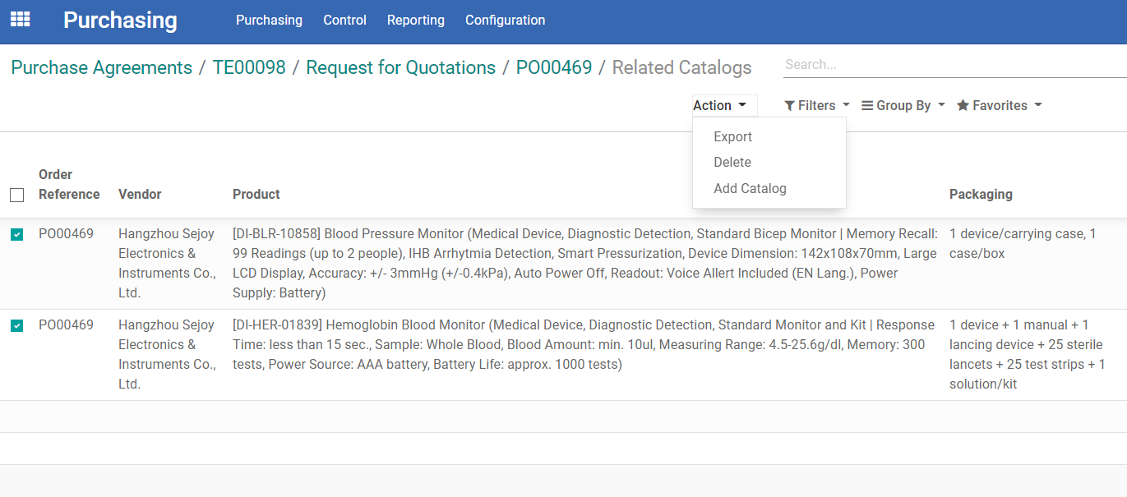The image size is (1127, 497).
Task: Click the vendor cell in Blood Pressure Monitor row
Action: click(x=167, y=263)
